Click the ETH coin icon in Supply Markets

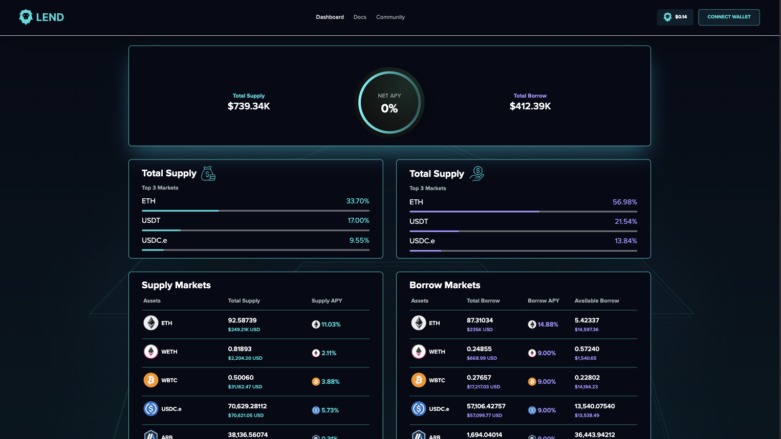click(150, 323)
